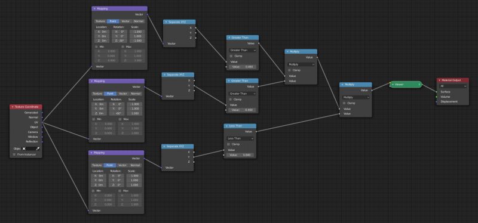This screenshot has width=478, height=223.
Task: Collapse the Multiply node connected to Viewer
Action: pyautogui.click(x=342, y=85)
